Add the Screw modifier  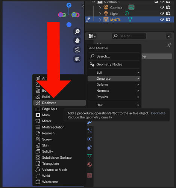tap(59, 139)
